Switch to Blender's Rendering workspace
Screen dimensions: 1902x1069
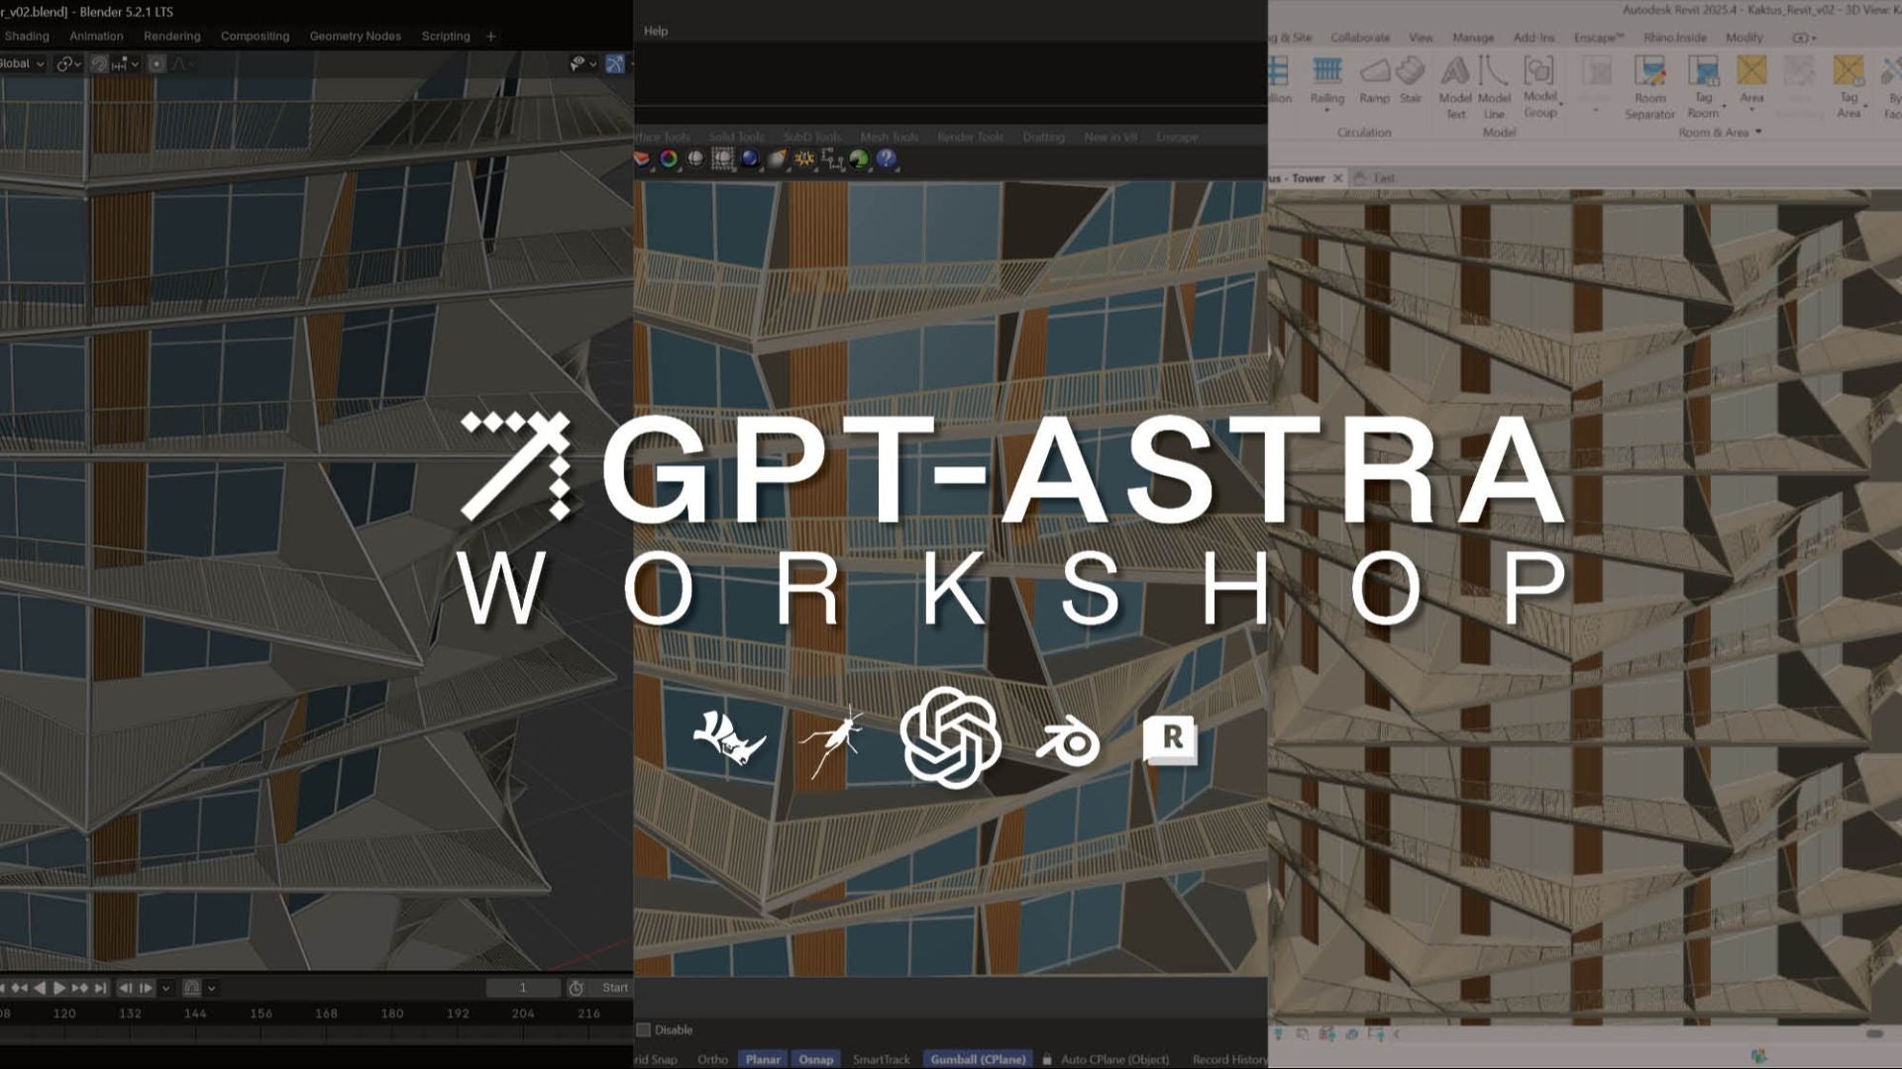pyautogui.click(x=171, y=36)
